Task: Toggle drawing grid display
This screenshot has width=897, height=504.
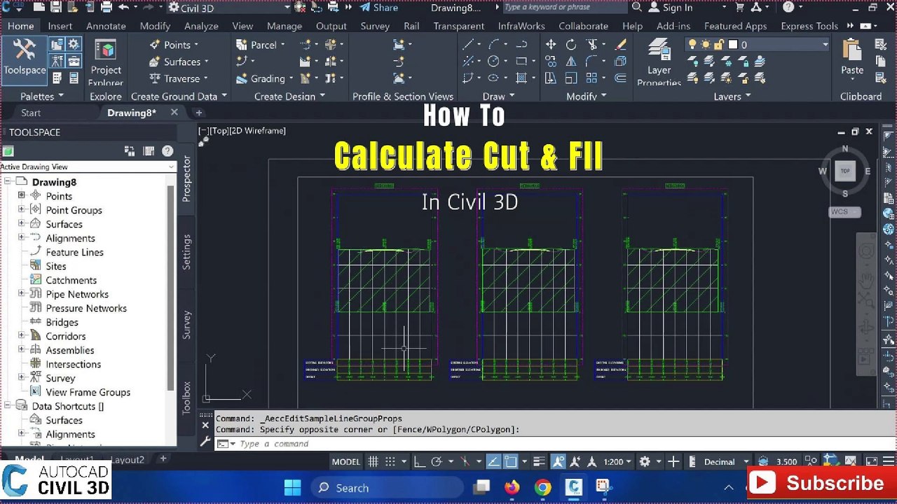Action: tap(374, 461)
